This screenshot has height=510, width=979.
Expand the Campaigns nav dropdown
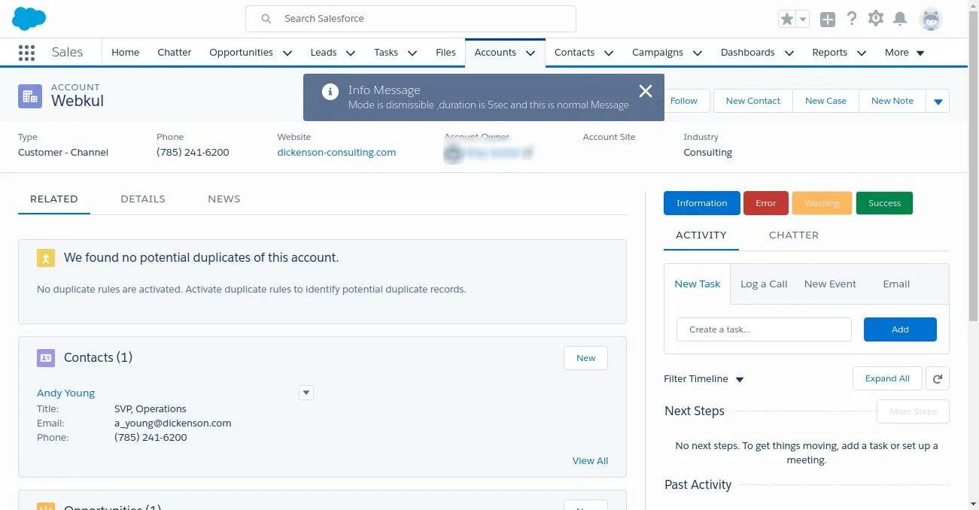click(x=698, y=53)
